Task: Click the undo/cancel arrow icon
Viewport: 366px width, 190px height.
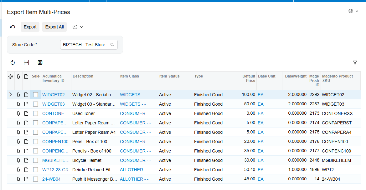Action: (x=13, y=27)
